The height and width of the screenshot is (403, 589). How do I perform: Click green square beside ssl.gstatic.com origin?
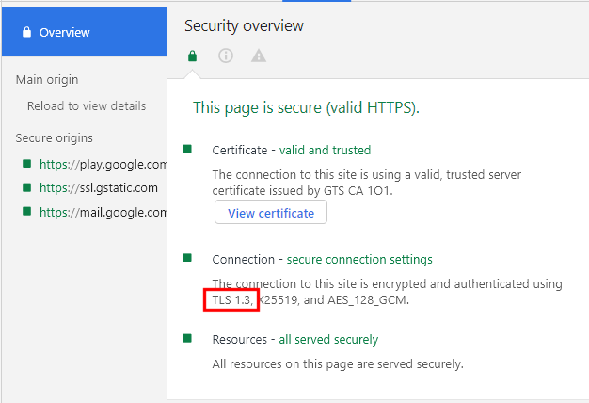pyautogui.click(x=26, y=187)
